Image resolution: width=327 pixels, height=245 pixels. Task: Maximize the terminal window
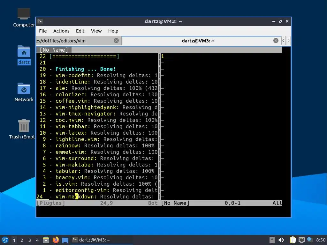click(280, 21)
